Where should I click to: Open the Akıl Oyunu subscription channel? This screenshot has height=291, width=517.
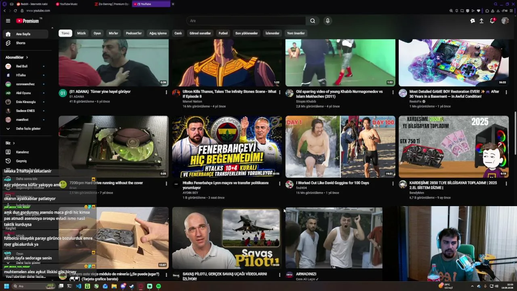(26, 93)
